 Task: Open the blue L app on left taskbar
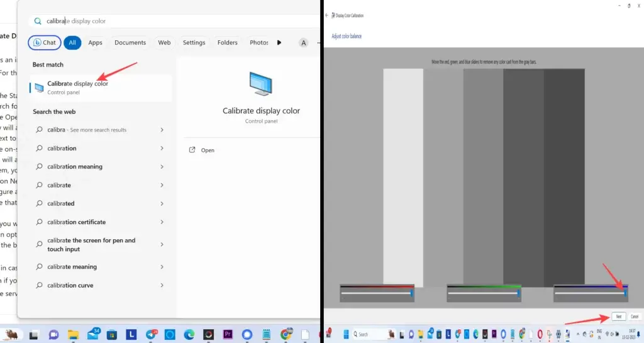(x=131, y=334)
